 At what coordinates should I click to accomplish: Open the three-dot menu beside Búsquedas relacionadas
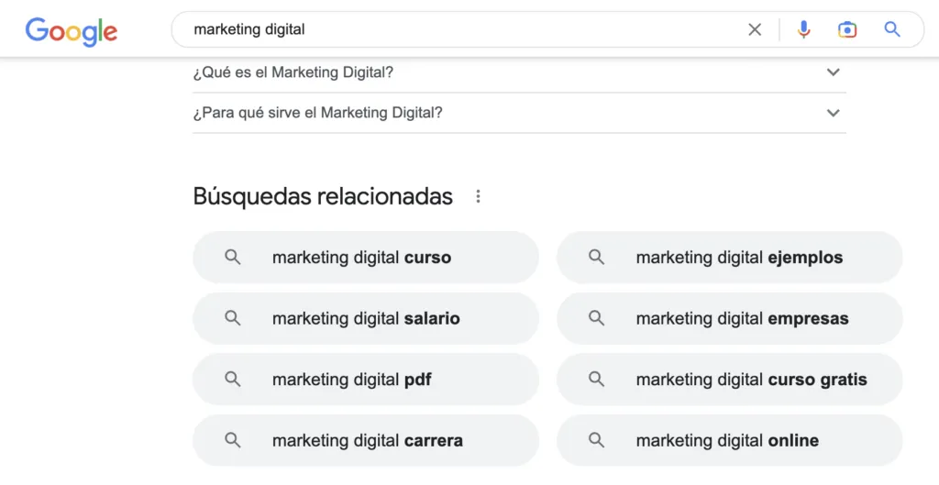pyautogui.click(x=478, y=196)
